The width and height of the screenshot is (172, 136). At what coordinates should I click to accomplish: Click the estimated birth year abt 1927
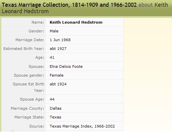coord(58,49)
